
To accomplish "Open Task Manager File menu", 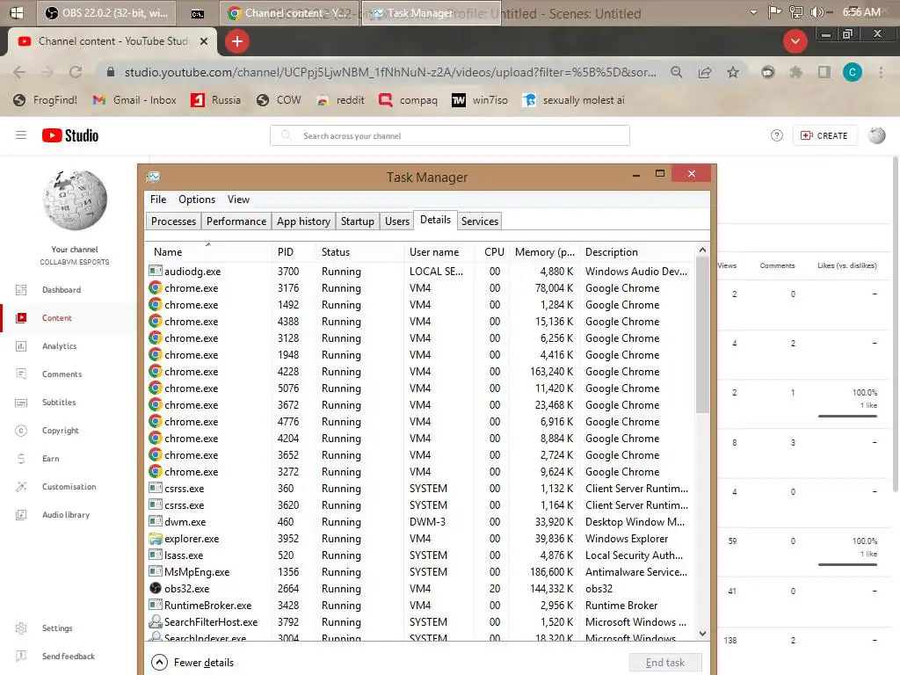I will pos(158,200).
